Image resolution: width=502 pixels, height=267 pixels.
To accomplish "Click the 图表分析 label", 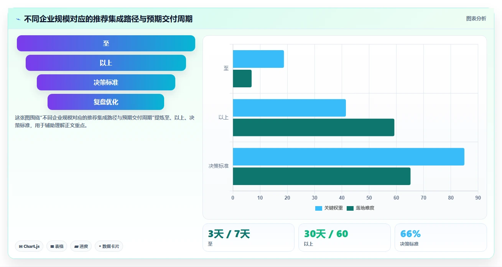I will 476,19.
